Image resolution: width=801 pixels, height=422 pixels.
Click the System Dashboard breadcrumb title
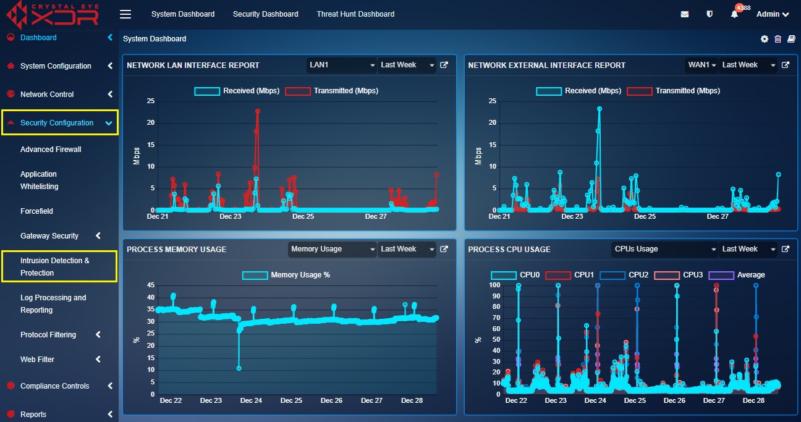coord(155,39)
